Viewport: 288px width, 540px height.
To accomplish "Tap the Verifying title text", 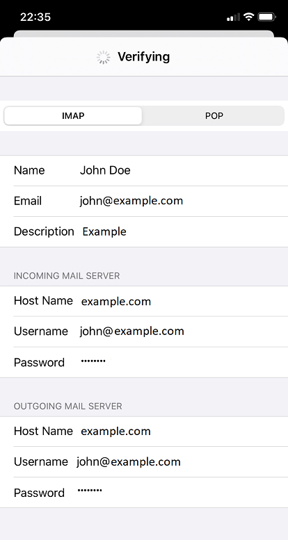I will click(x=144, y=57).
